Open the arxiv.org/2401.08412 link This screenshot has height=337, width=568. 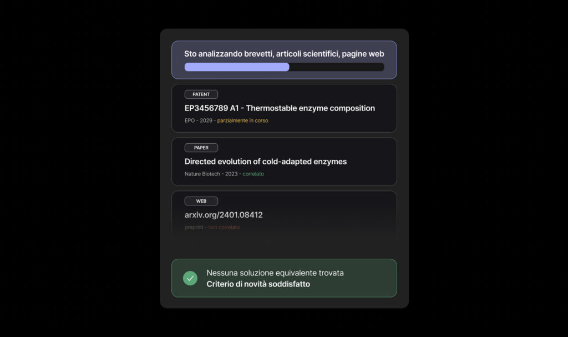coord(224,215)
